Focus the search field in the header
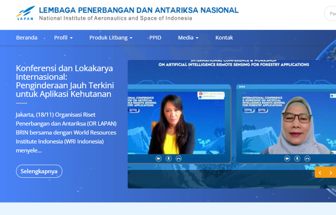 tap(331, 13)
